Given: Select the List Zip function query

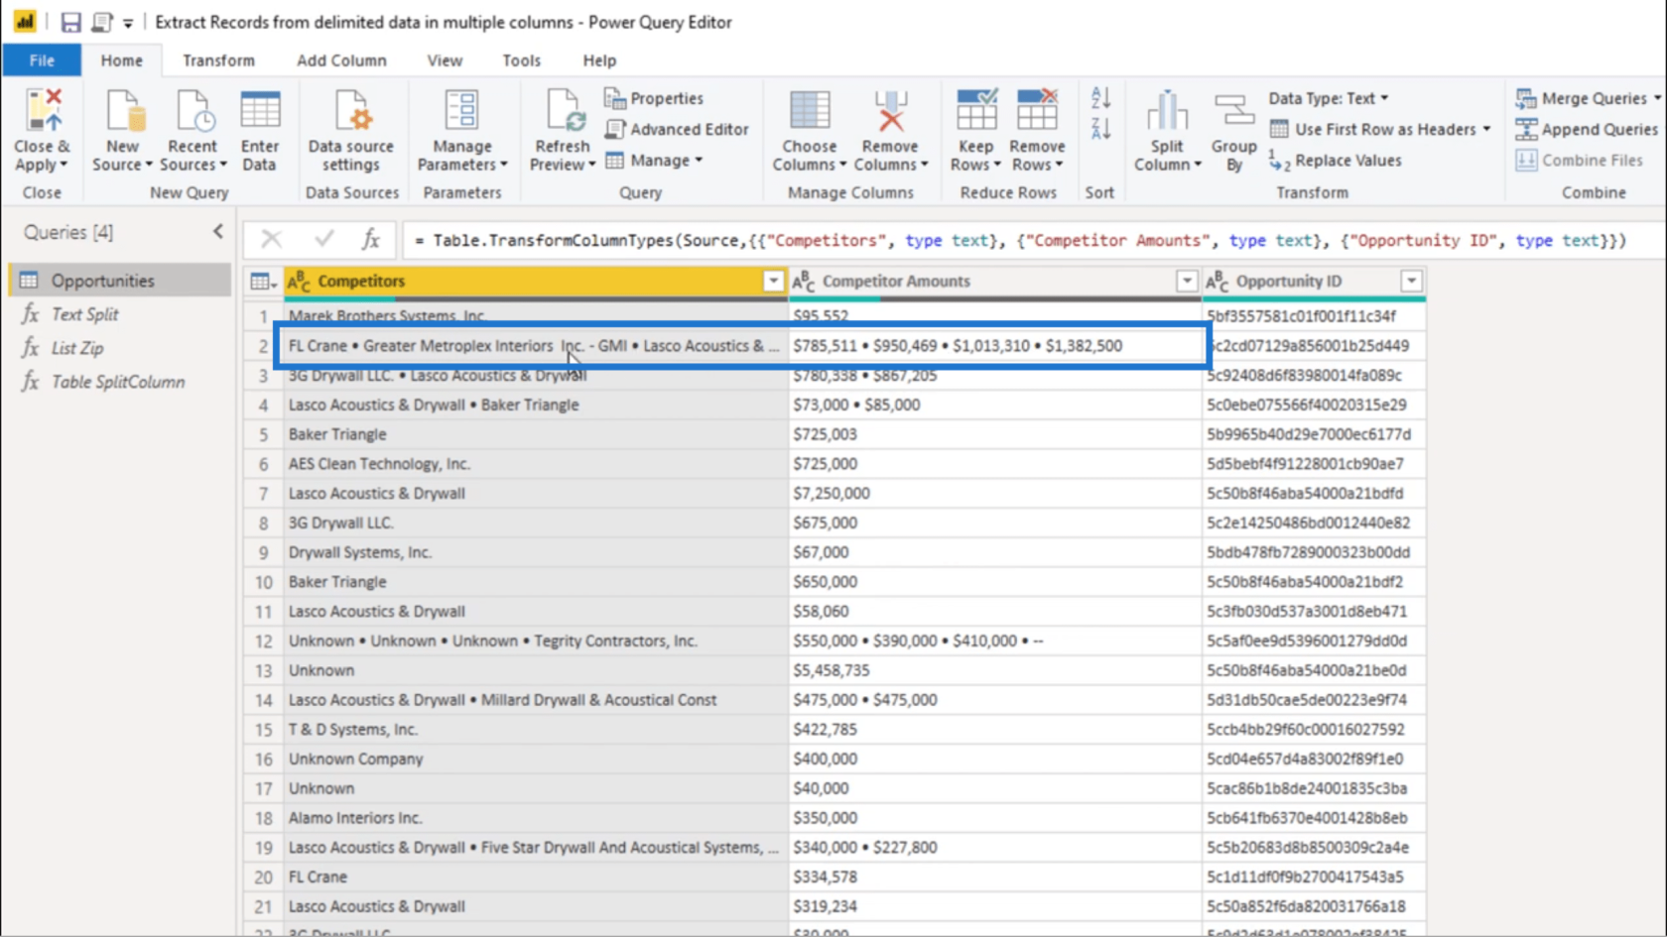Looking at the screenshot, I should pyautogui.click(x=120, y=348).
